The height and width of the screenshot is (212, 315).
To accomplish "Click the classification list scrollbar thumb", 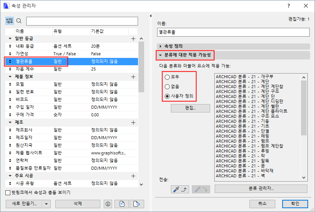I will tap(304, 108).
